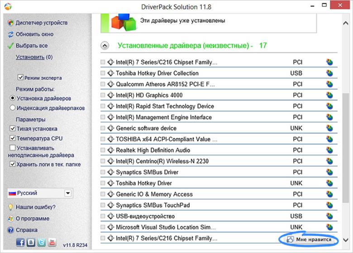Collapse the Установленные драйвера section
The height and width of the screenshot is (253, 353).
point(105,46)
